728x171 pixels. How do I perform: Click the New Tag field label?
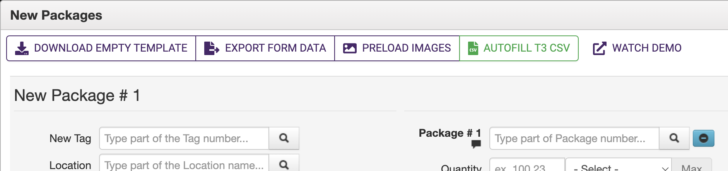pyautogui.click(x=70, y=138)
